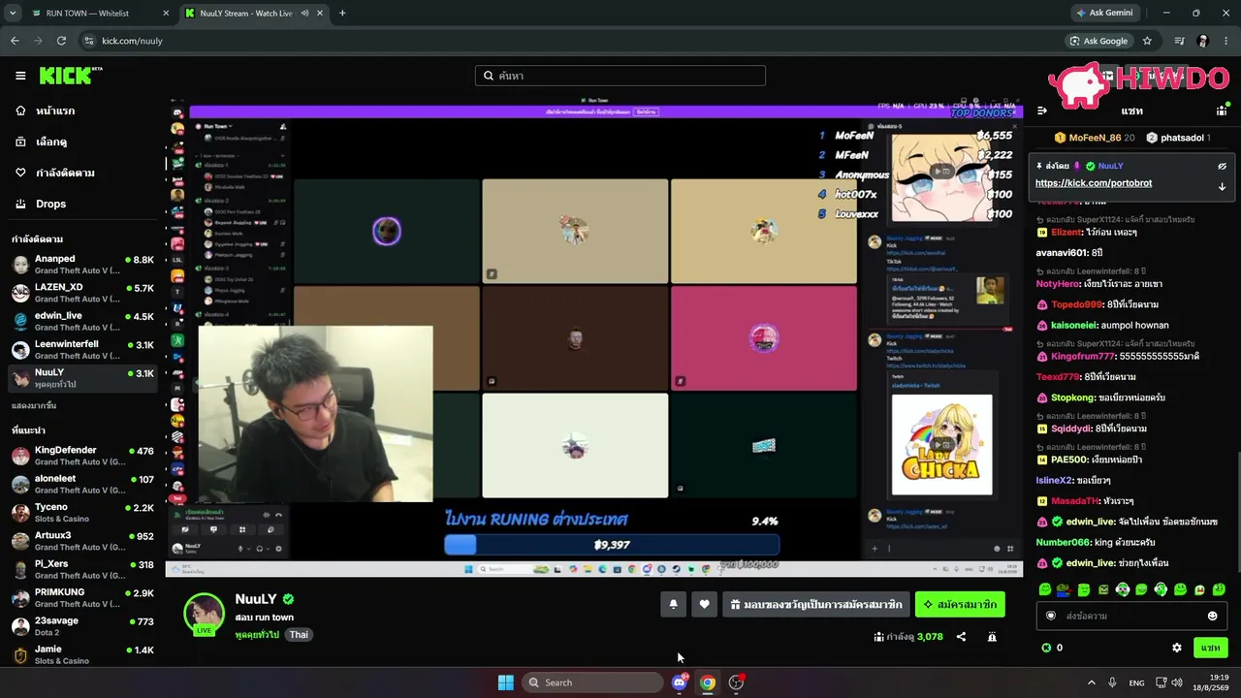1241x698 pixels.
Task: Click the NuuLY avatar with LIVE badge
Action: click(x=205, y=614)
